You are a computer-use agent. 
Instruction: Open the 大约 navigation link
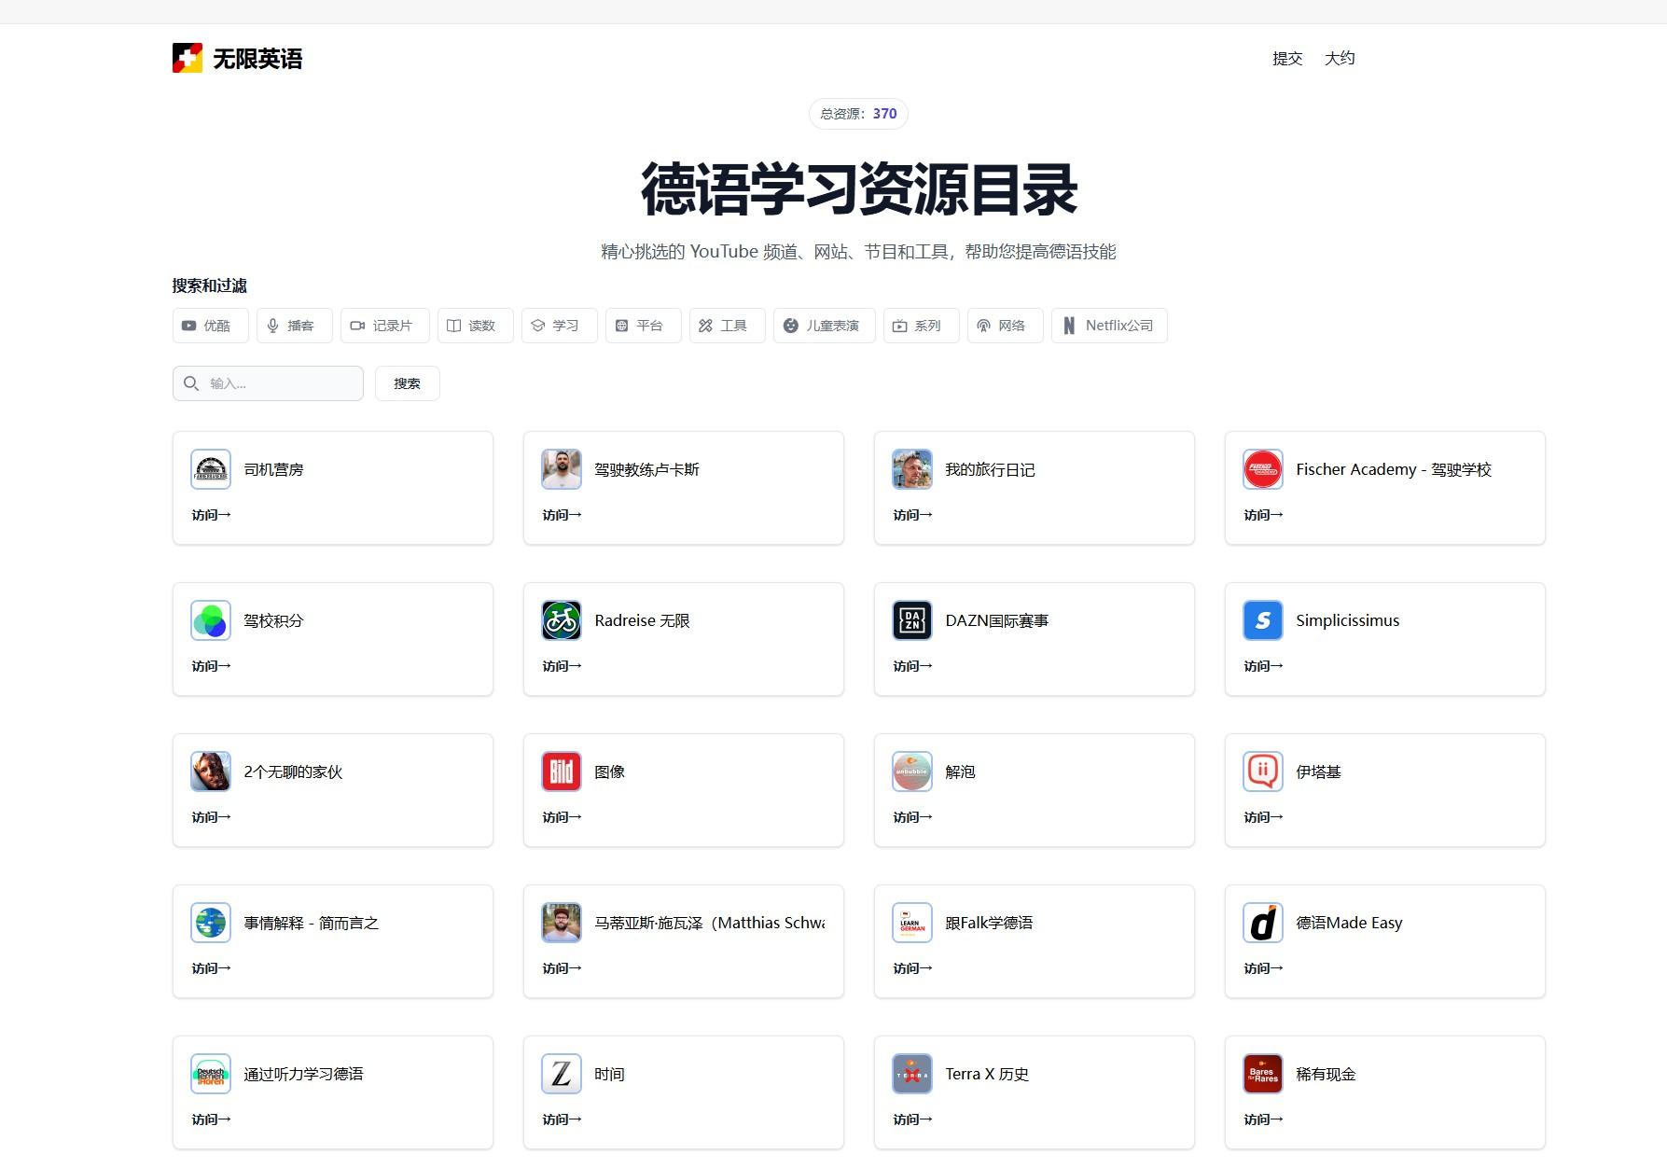pos(1339,59)
